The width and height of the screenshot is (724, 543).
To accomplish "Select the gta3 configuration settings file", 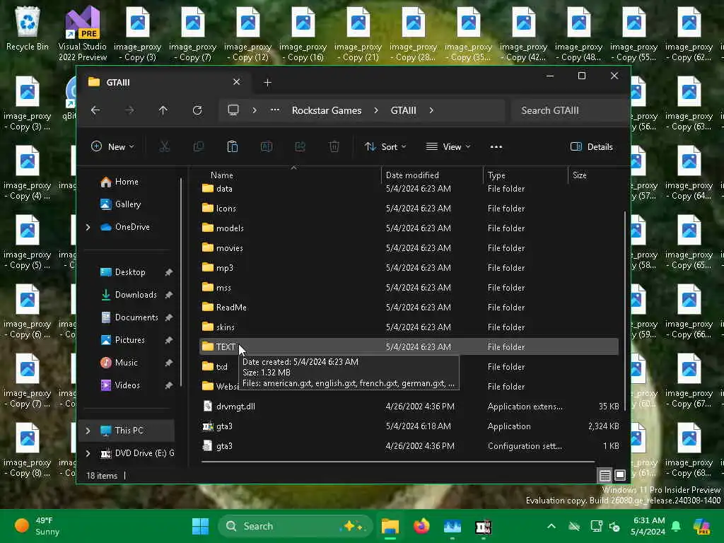I will (409, 446).
